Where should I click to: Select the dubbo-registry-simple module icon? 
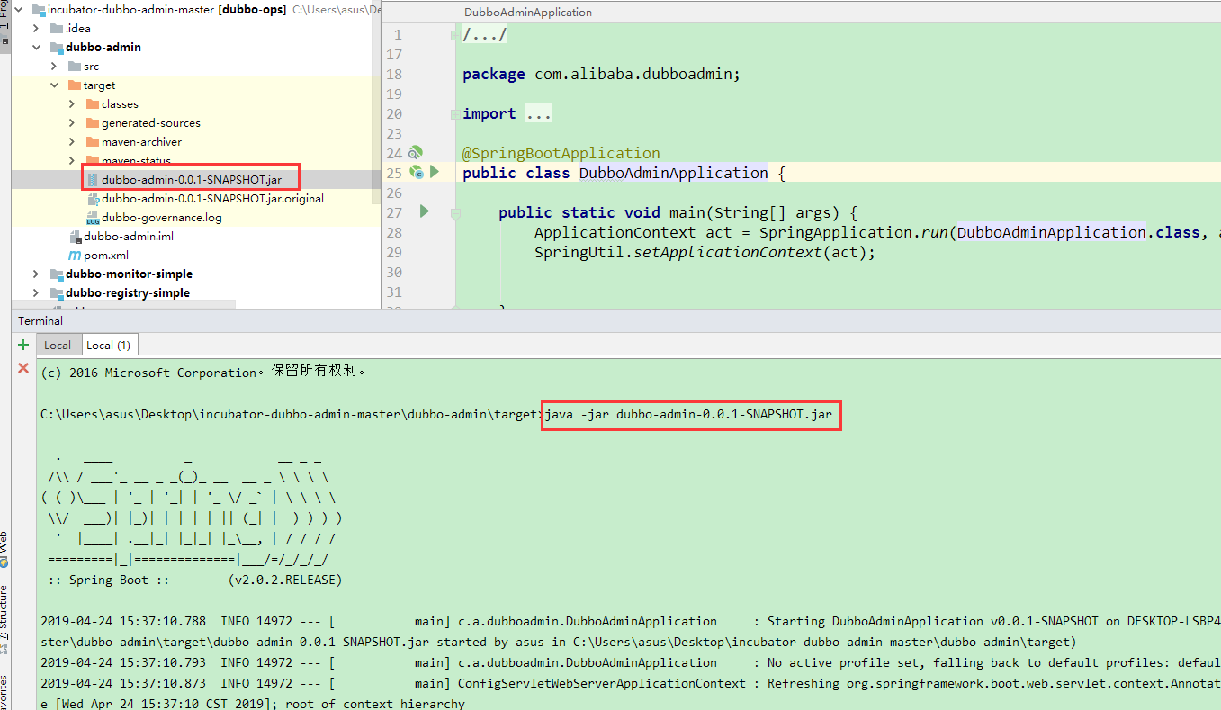coord(58,293)
